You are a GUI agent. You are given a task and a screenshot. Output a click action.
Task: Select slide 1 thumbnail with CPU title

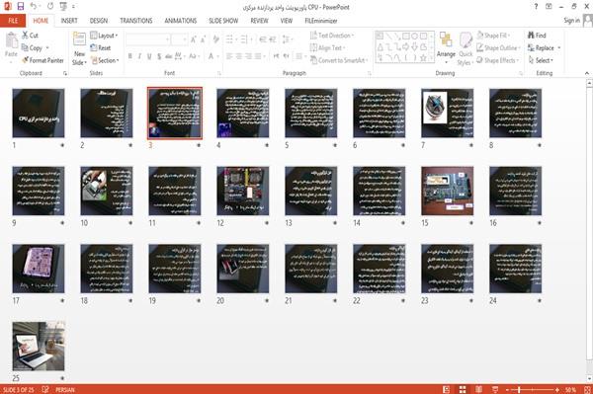coord(39,113)
